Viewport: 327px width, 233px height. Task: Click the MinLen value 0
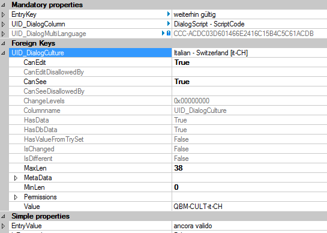pyautogui.click(x=176, y=187)
